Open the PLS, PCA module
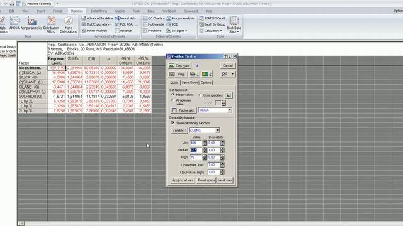Image resolution: width=403 pixels, height=226 pixels. [126, 24]
